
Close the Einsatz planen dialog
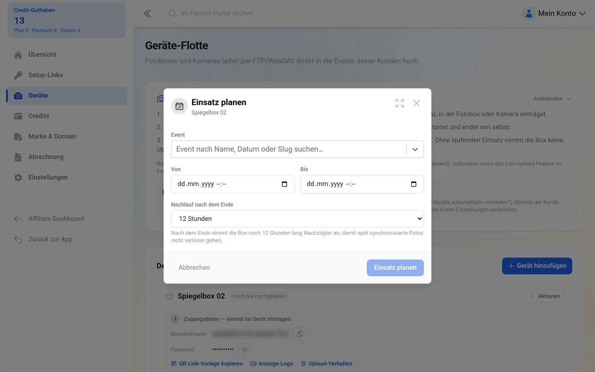(416, 103)
